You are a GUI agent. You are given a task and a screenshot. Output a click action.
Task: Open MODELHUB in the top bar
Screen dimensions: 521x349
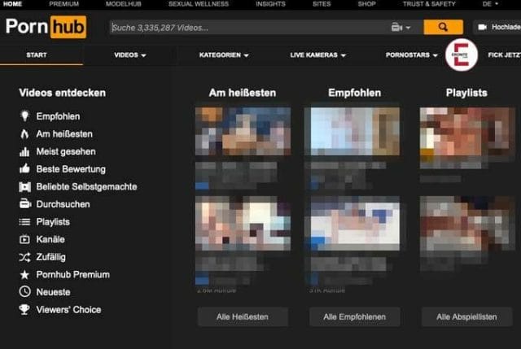pos(124,4)
